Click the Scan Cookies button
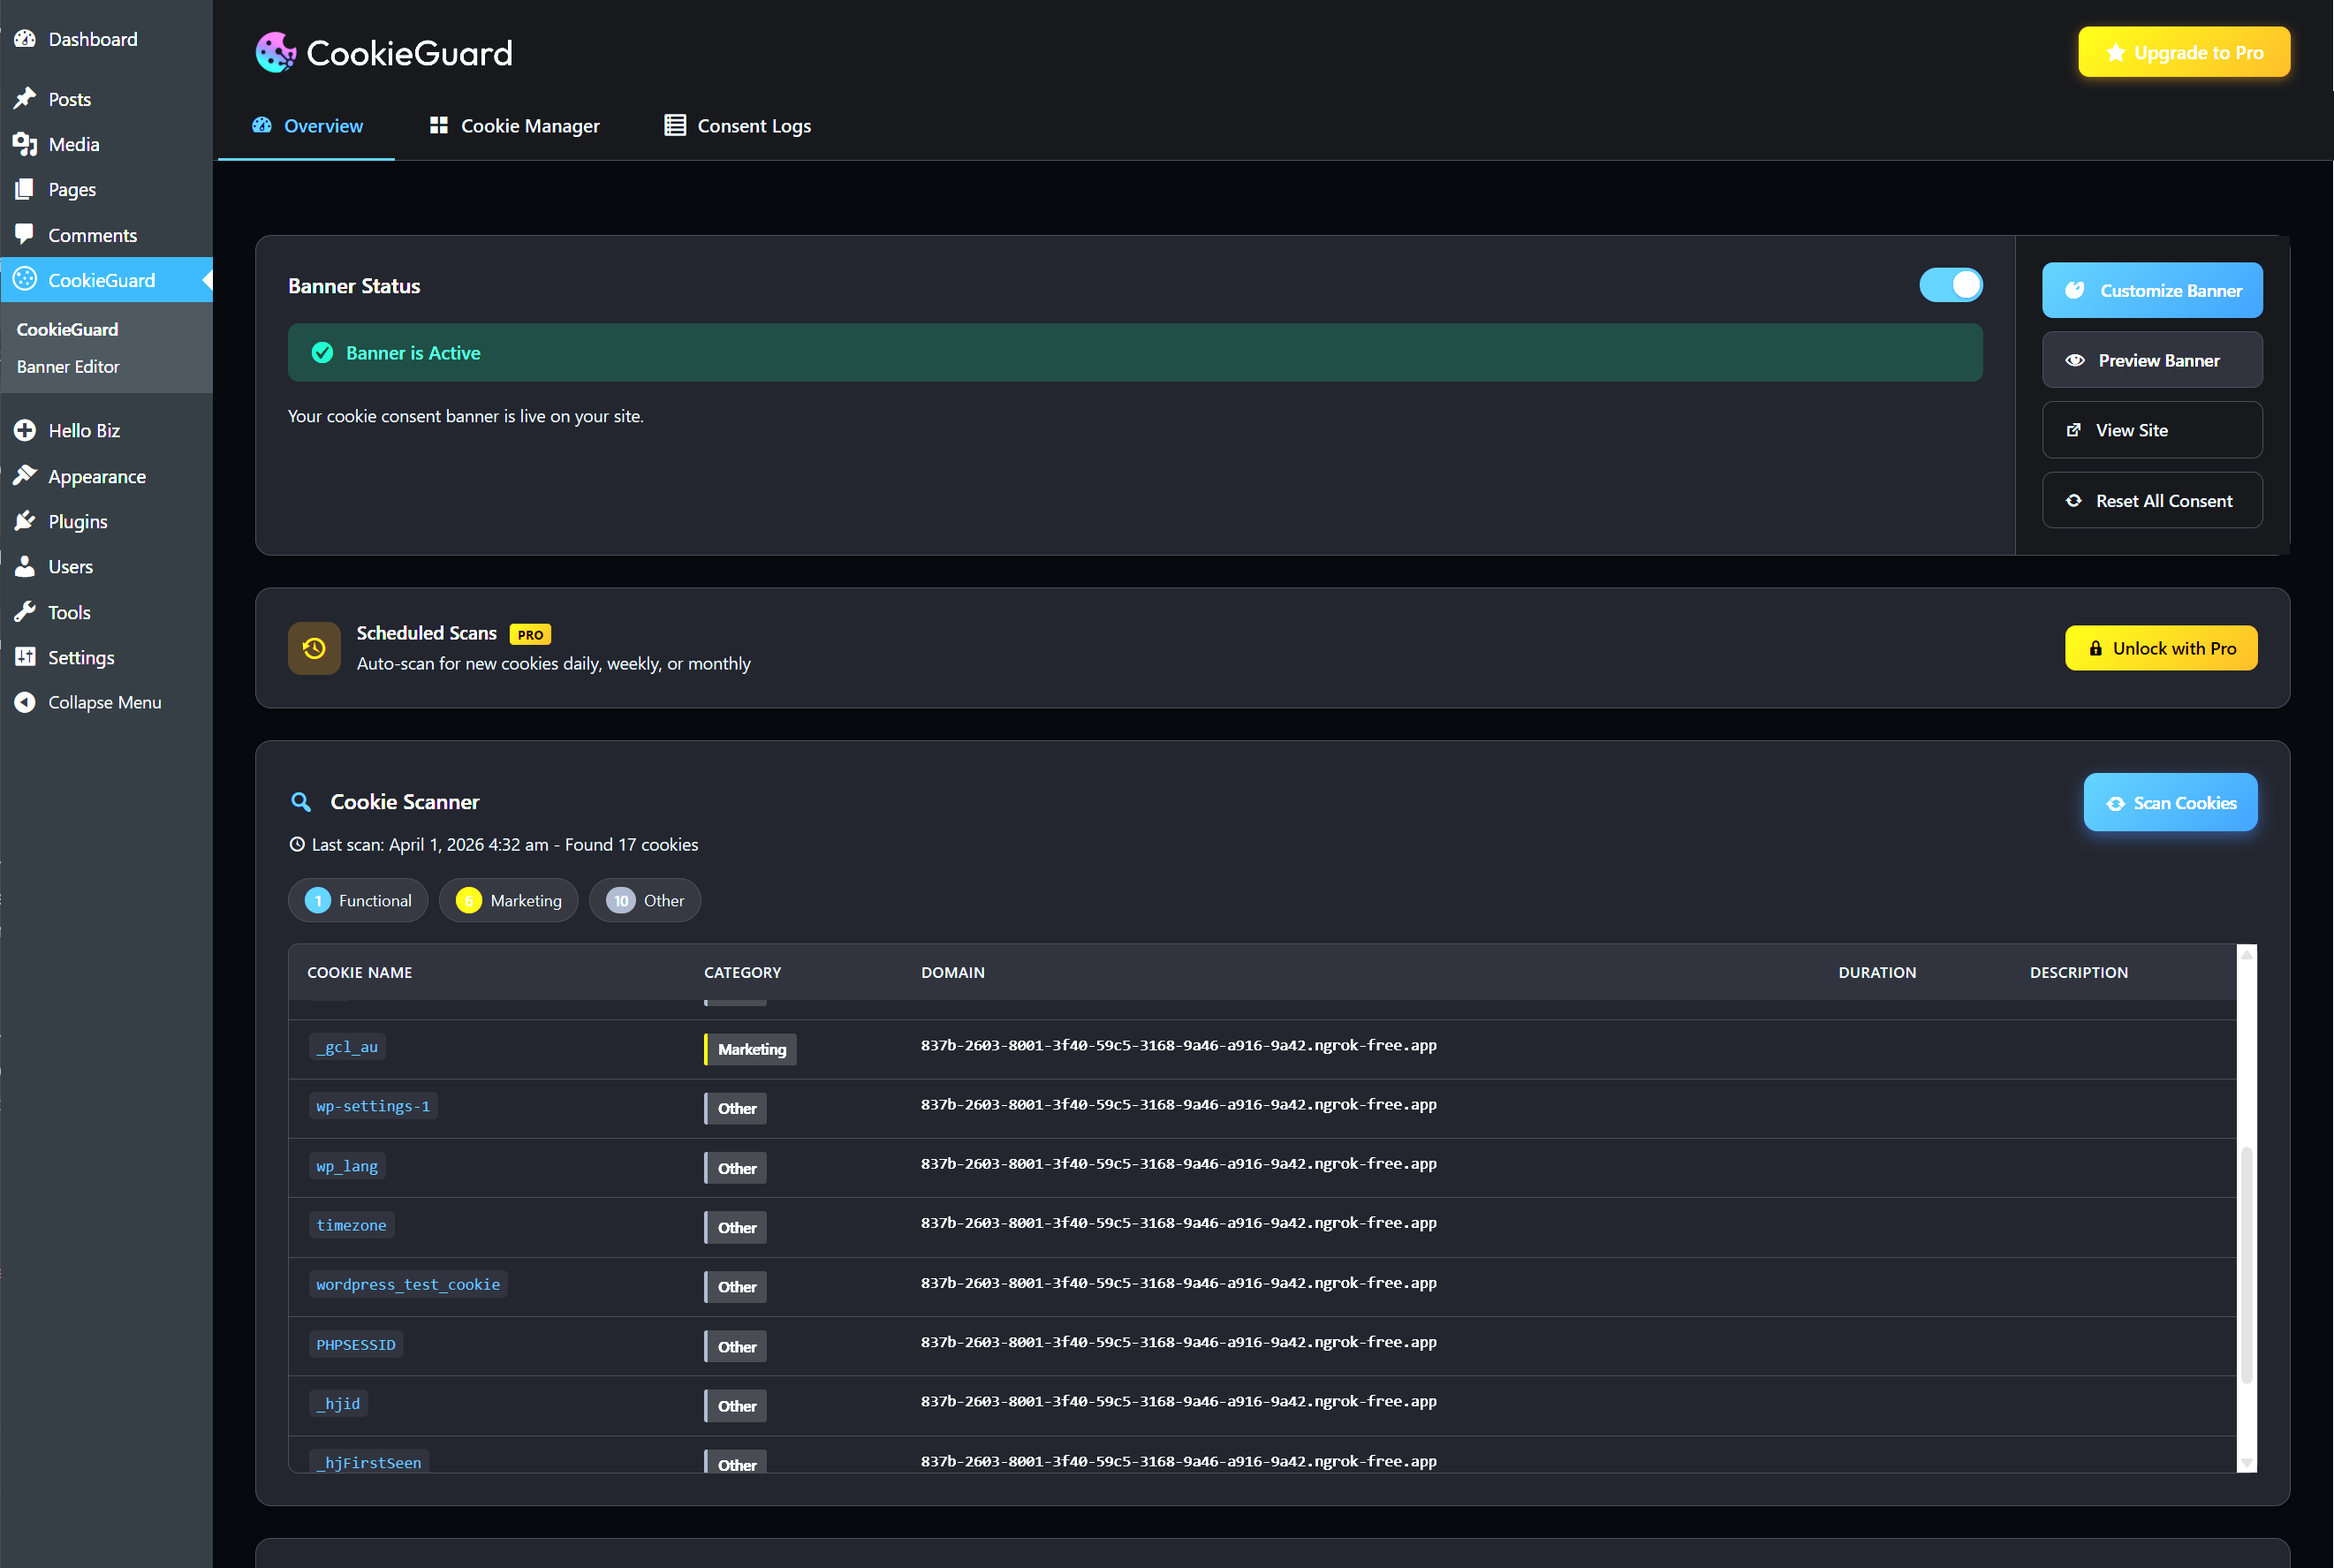The width and height of the screenshot is (2334, 1568). pyautogui.click(x=2170, y=802)
